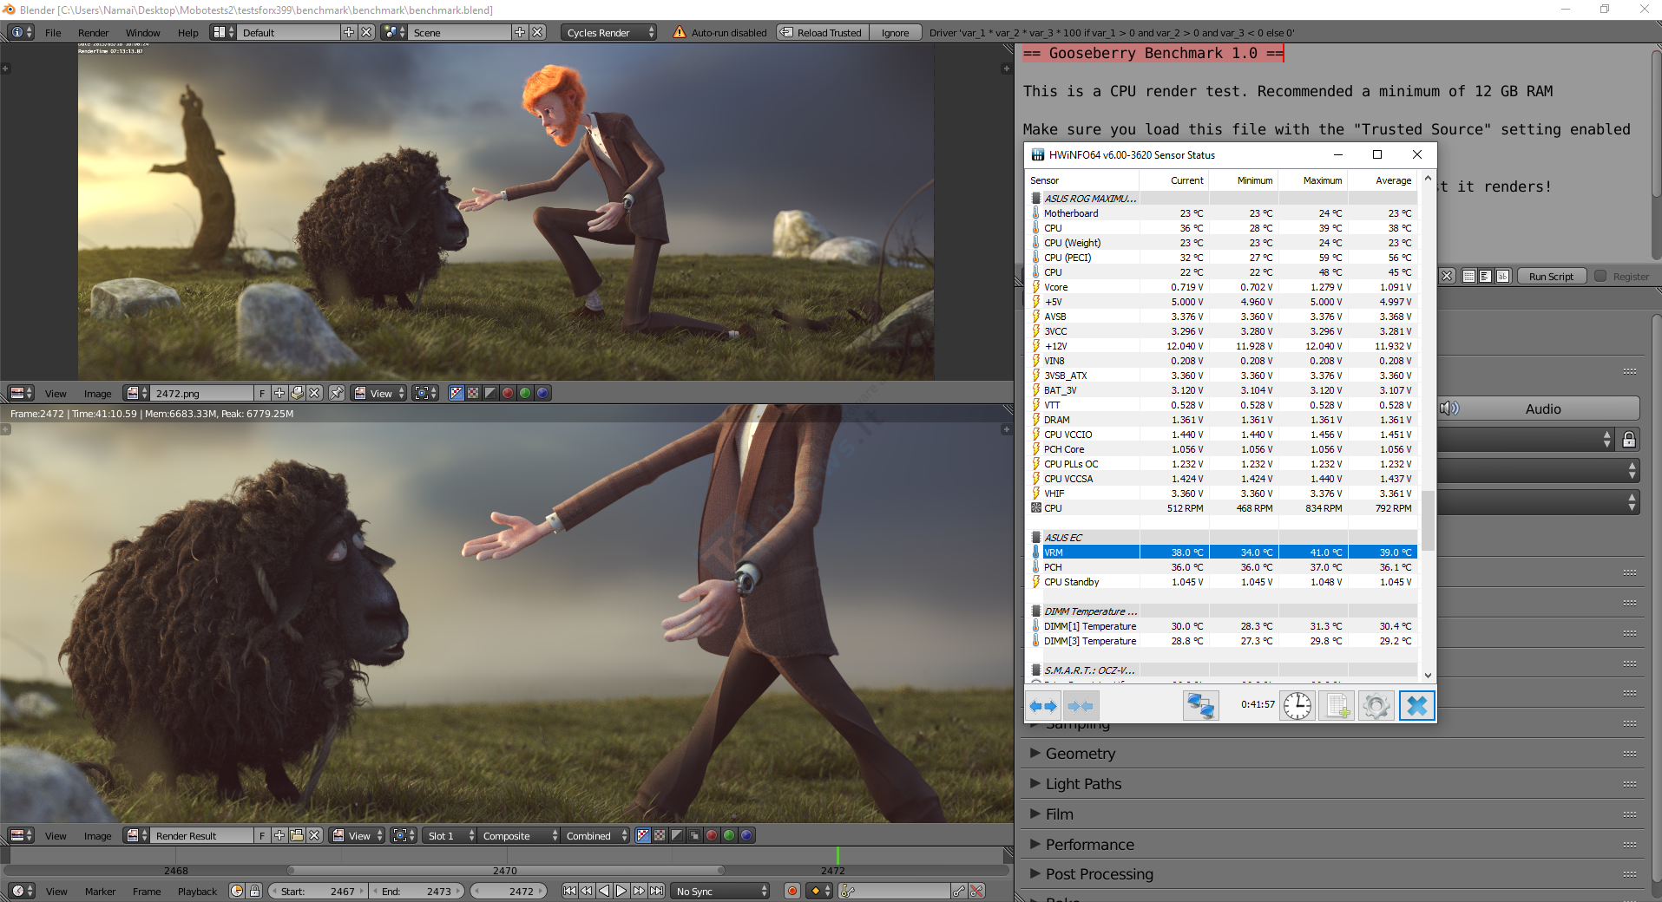Click HWiNFO expand layout arrows button
Screen dimensions: 1662x902
point(1043,705)
